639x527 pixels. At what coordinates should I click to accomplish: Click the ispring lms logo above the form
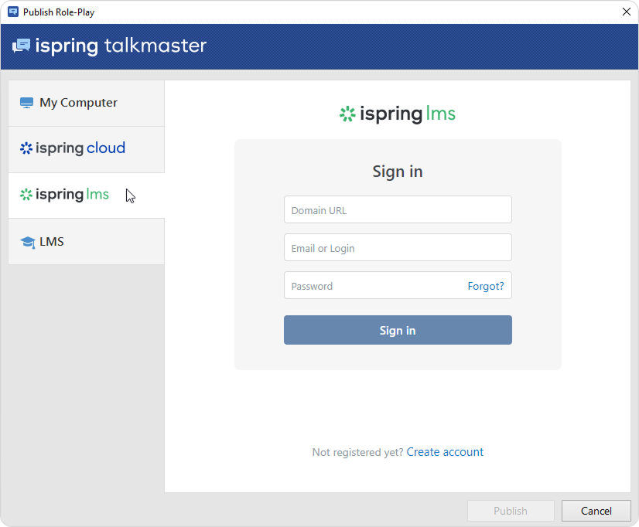pos(398,114)
